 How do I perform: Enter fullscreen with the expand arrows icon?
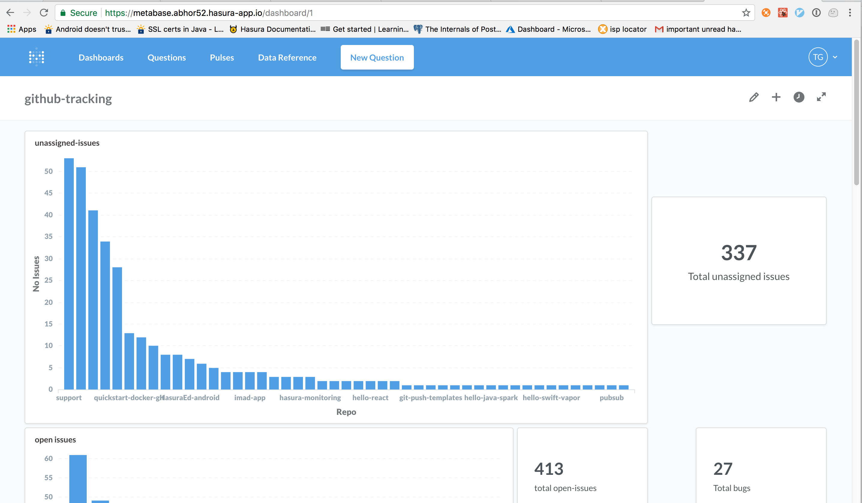tap(821, 97)
